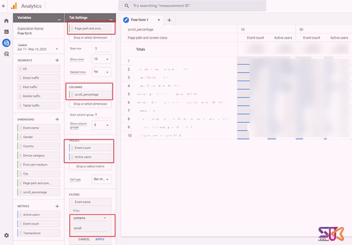
Task: Click Drop or select dimension under Rows
Action: [90, 38]
